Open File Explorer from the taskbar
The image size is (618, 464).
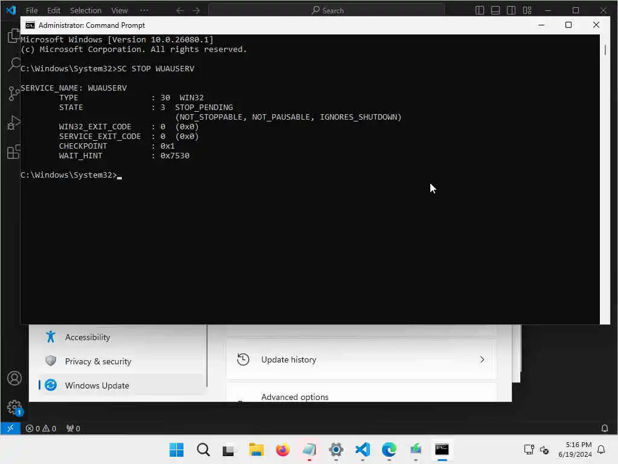(256, 449)
